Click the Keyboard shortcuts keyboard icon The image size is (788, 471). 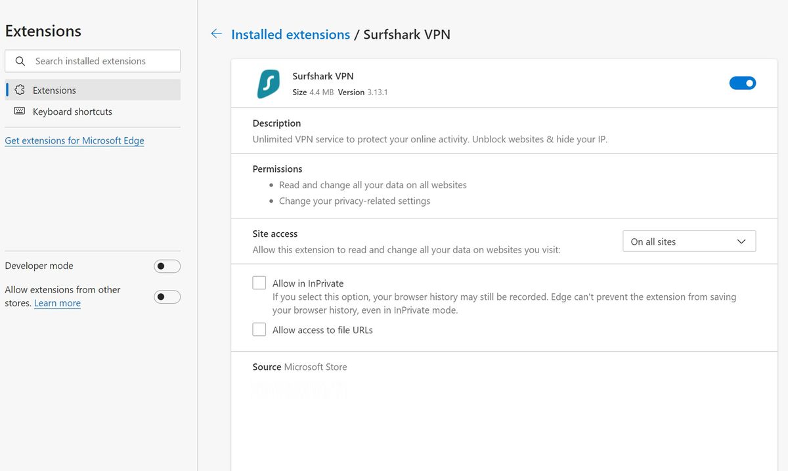coord(20,112)
